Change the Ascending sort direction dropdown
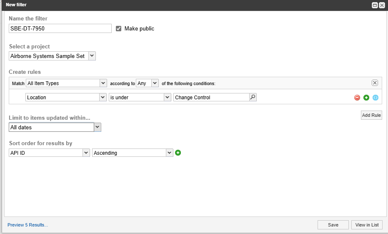 coord(132,153)
